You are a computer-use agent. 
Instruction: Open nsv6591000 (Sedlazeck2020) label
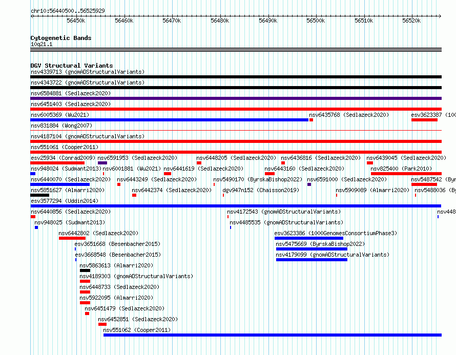(347, 179)
